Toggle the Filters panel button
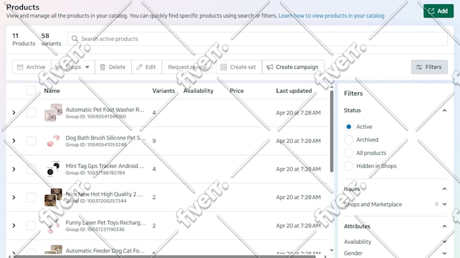The height and width of the screenshot is (258, 460). coord(429,67)
